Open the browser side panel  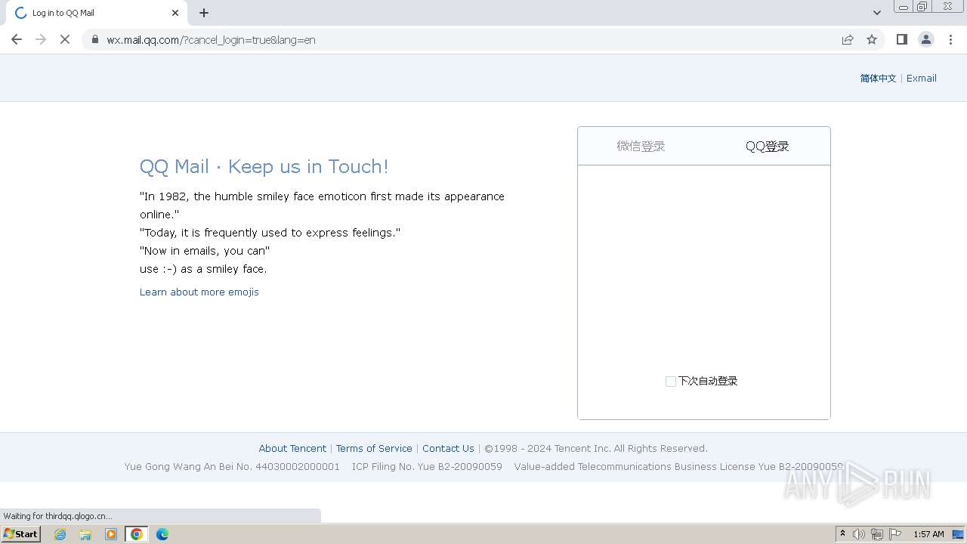901,39
